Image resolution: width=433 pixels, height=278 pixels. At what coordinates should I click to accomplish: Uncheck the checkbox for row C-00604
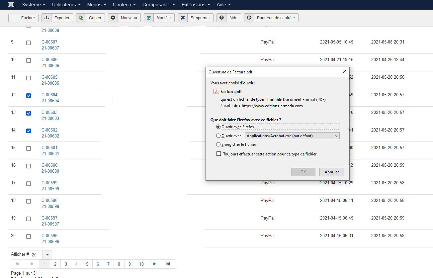[29, 96]
